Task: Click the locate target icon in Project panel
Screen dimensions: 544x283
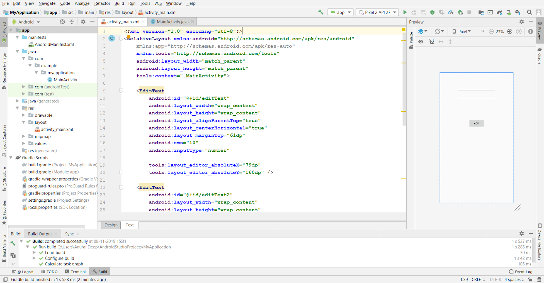Action: 62,22
